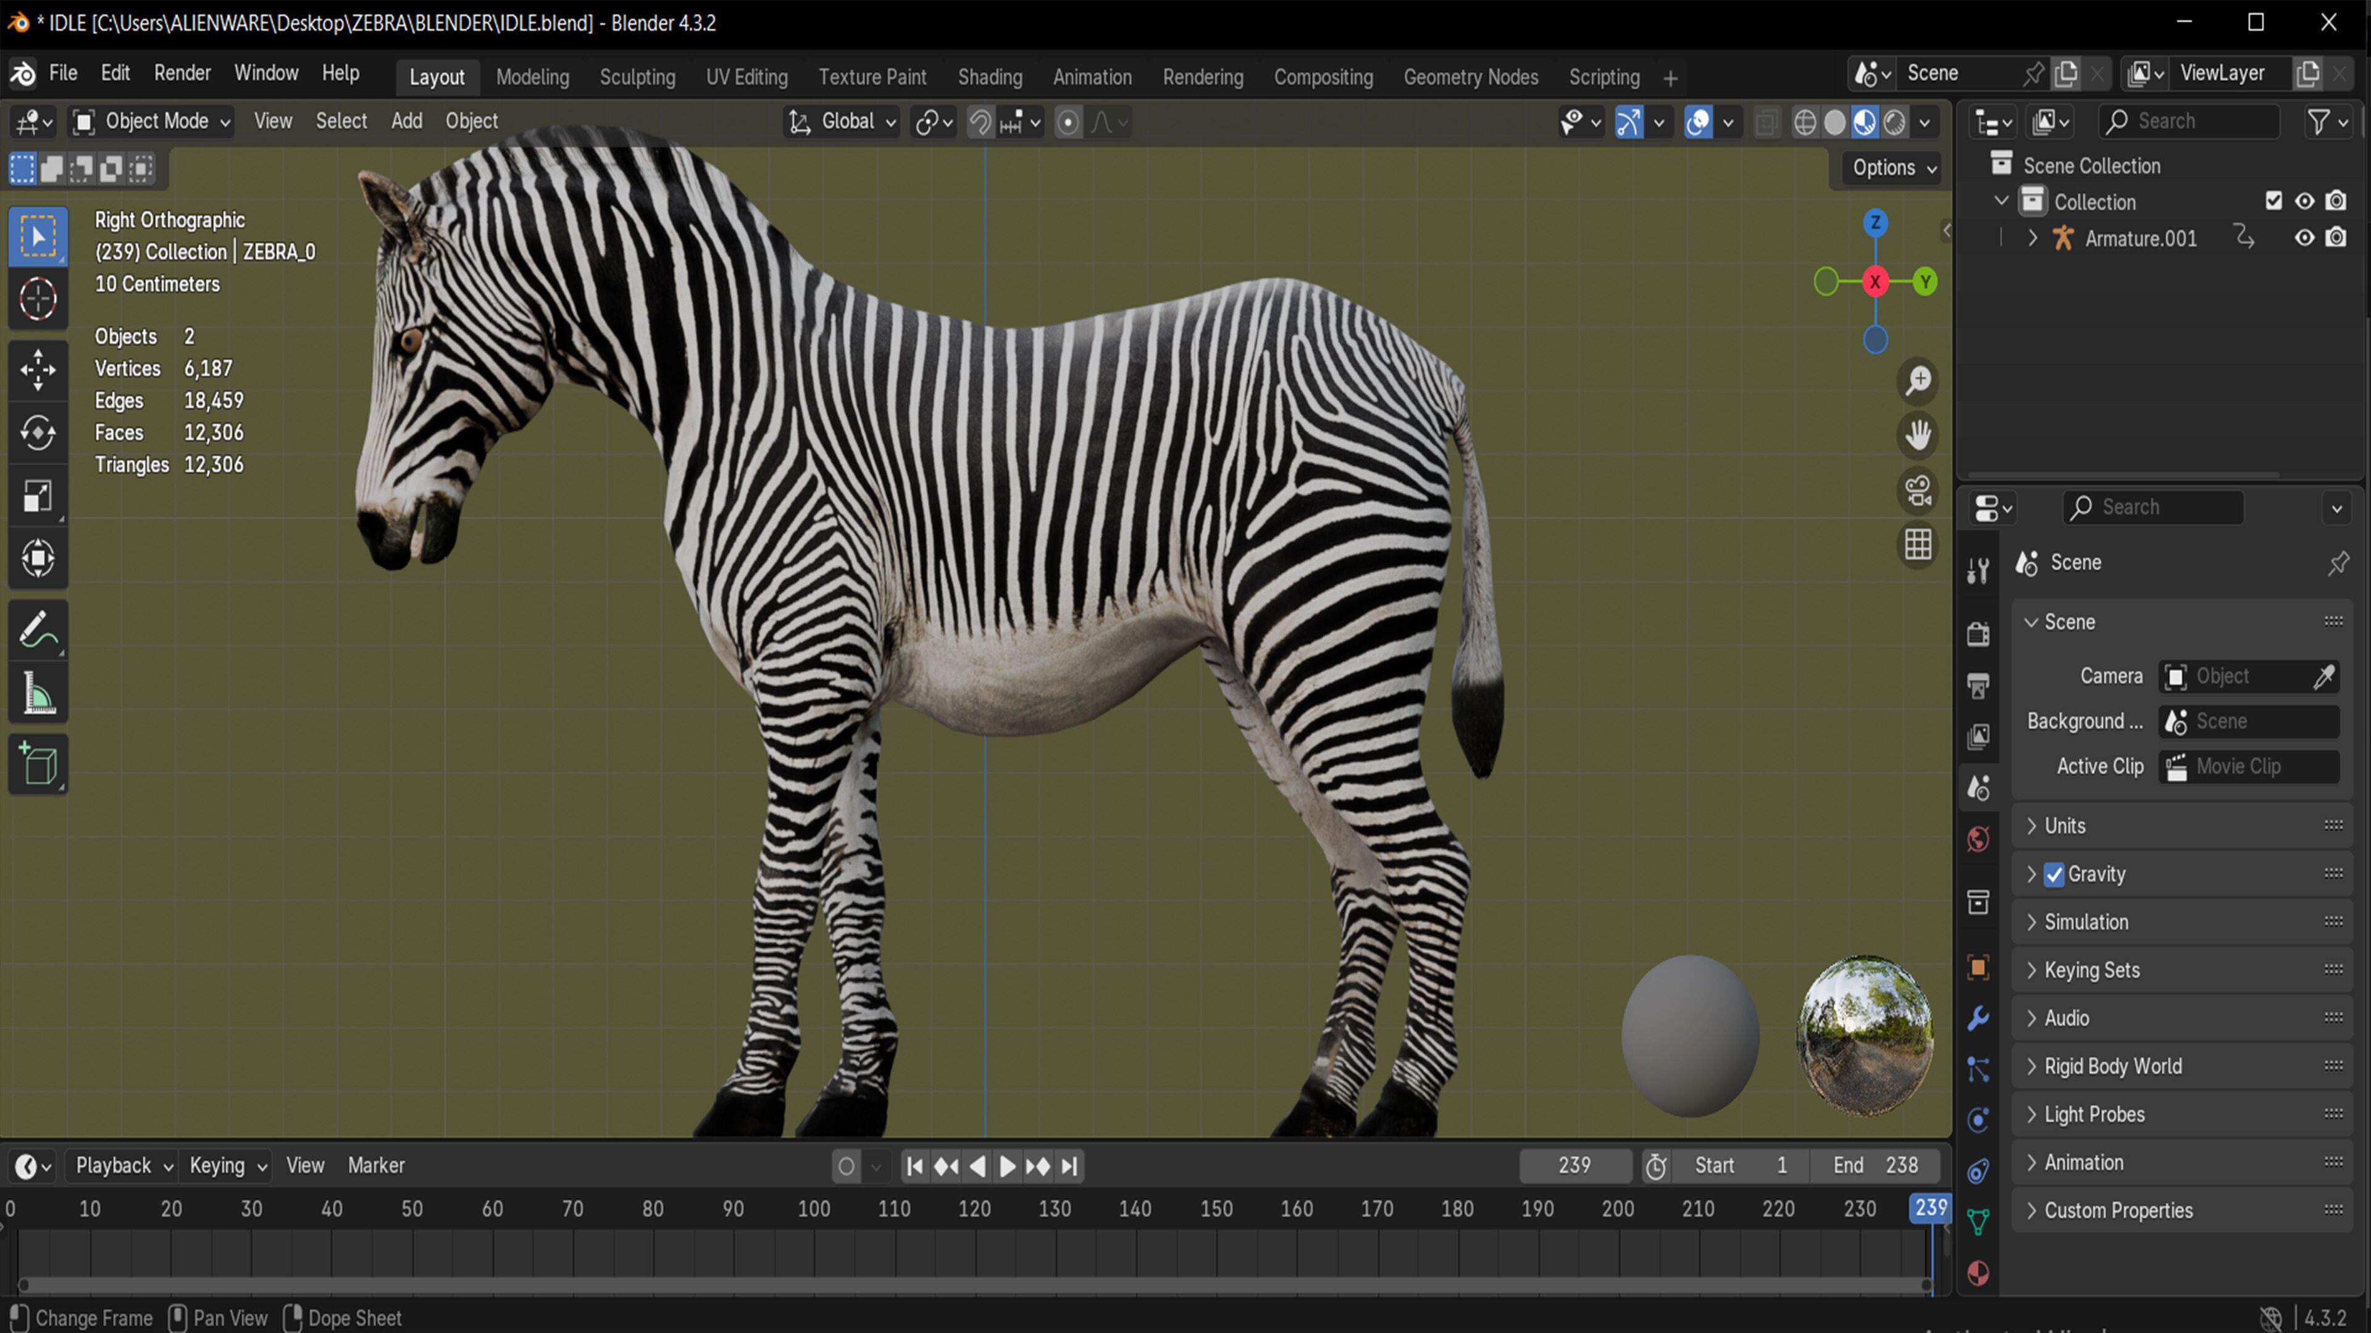
Task: Open the Keying dropdown
Action: 227,1166
